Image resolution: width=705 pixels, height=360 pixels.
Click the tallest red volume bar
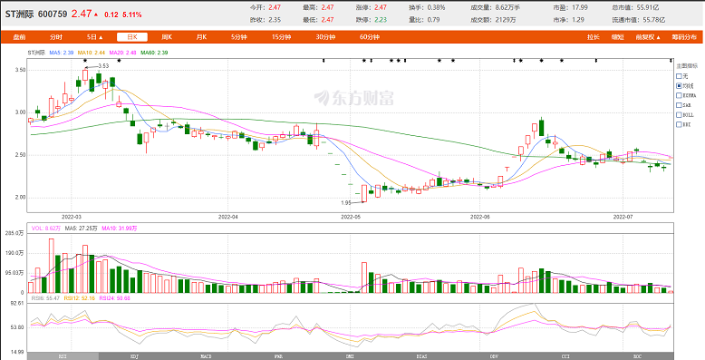pos(52,266)
